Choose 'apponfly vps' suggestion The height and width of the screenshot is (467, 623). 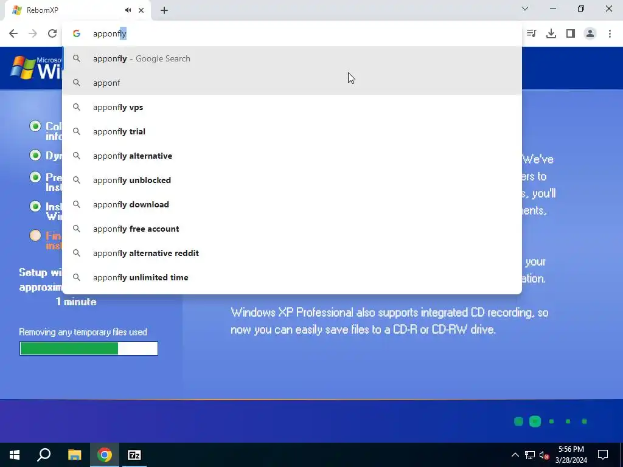coord(292,107)
